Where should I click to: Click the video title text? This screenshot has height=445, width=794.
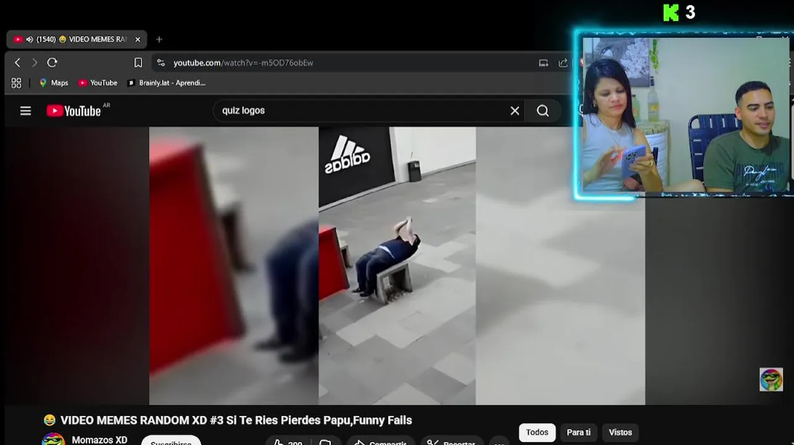(236, 420)
